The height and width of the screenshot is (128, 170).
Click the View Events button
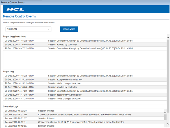click(69, 29)
